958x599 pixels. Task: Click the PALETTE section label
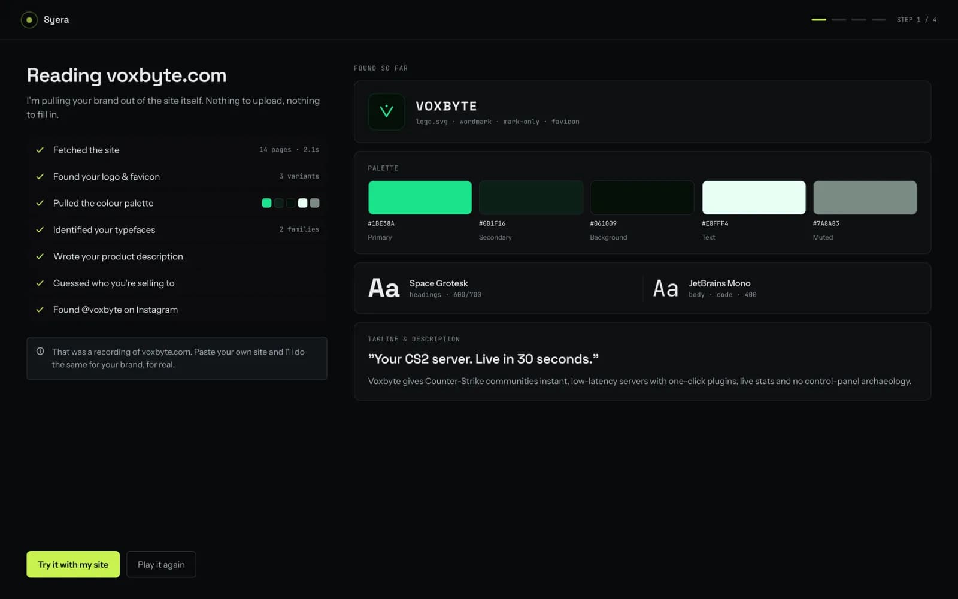coord(383,168)
